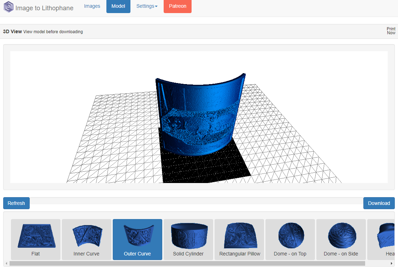Click the Image to Lithophane logo icon

8,7
